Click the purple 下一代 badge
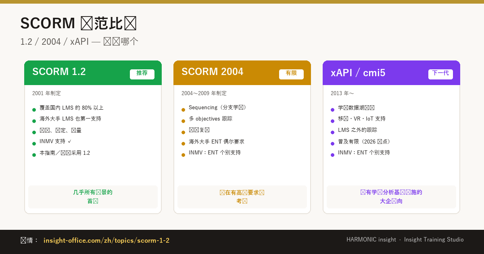The image size is (484, 254). click(x=440, y=74)
